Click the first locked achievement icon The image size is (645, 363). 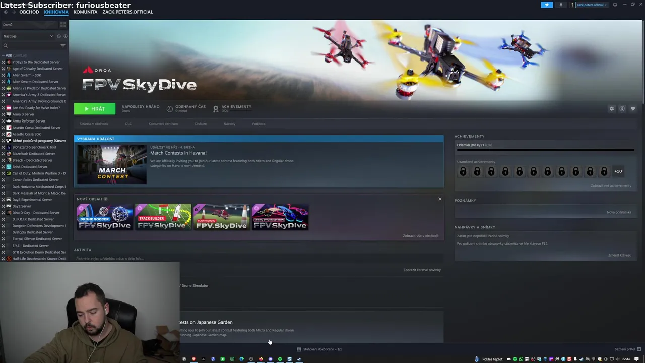pos(463,172)
